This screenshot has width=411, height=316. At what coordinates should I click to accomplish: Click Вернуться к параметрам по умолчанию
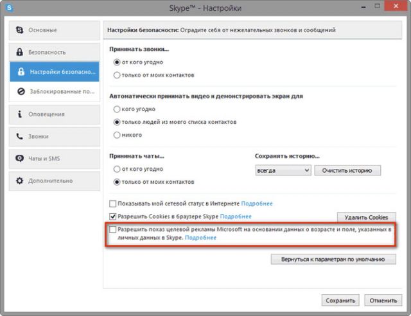333,259
